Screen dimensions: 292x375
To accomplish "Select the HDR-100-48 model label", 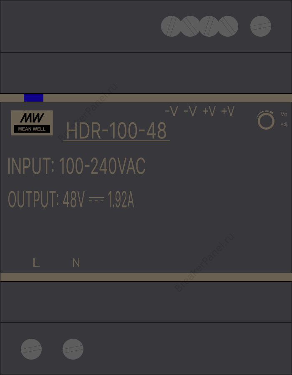I will point(116,131).
